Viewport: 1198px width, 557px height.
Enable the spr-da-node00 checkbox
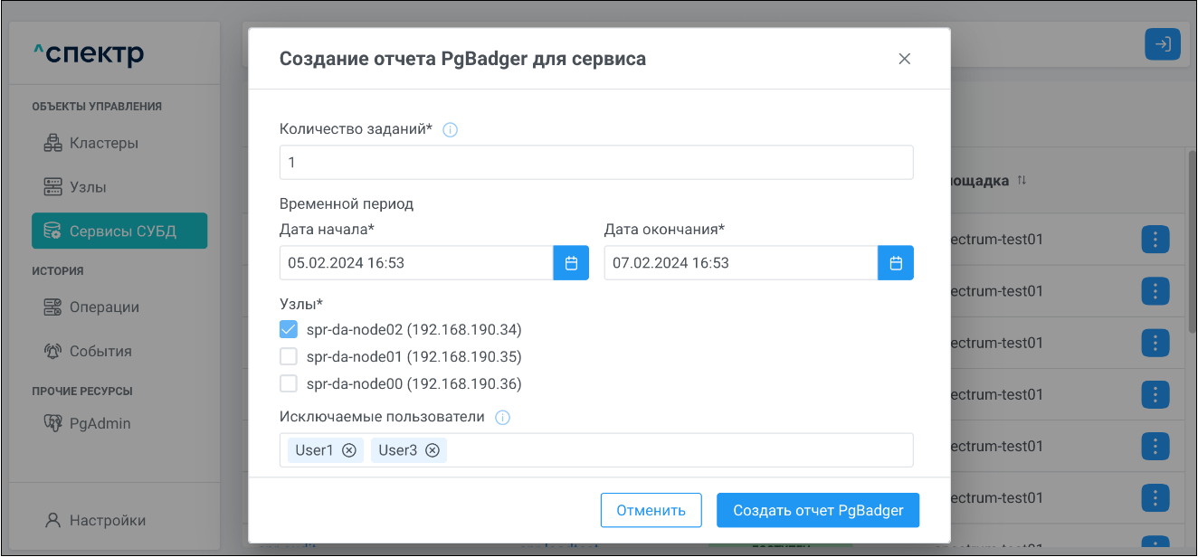point(289,383)
